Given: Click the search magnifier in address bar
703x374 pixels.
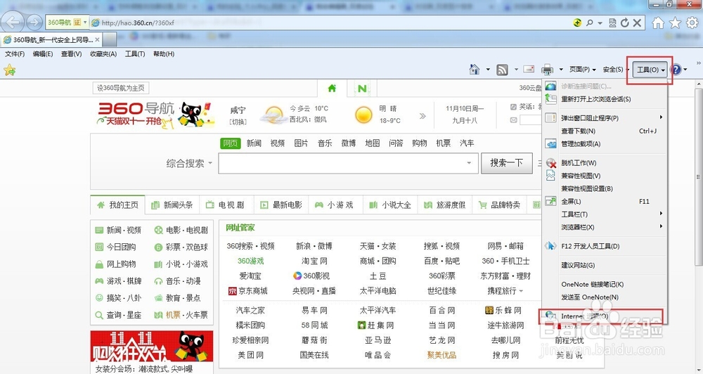Looking at the screenshot, I should (590, 22).
